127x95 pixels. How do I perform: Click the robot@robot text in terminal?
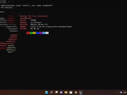26,18
